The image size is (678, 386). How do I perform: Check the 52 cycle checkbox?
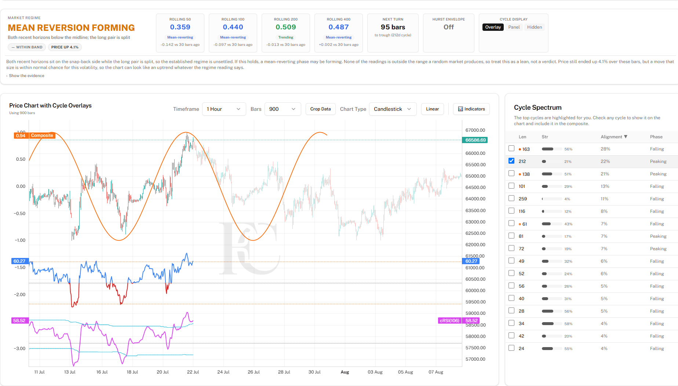pyautogui.click(x=511, y=273)
